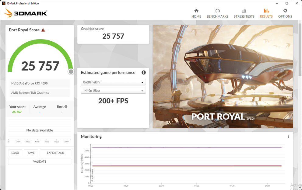Click the VALIDATE button
302x190 pixels.
40,161
